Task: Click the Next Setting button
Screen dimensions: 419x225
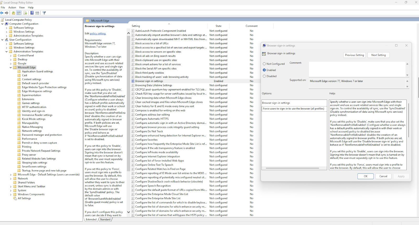Action: [378, 55]
